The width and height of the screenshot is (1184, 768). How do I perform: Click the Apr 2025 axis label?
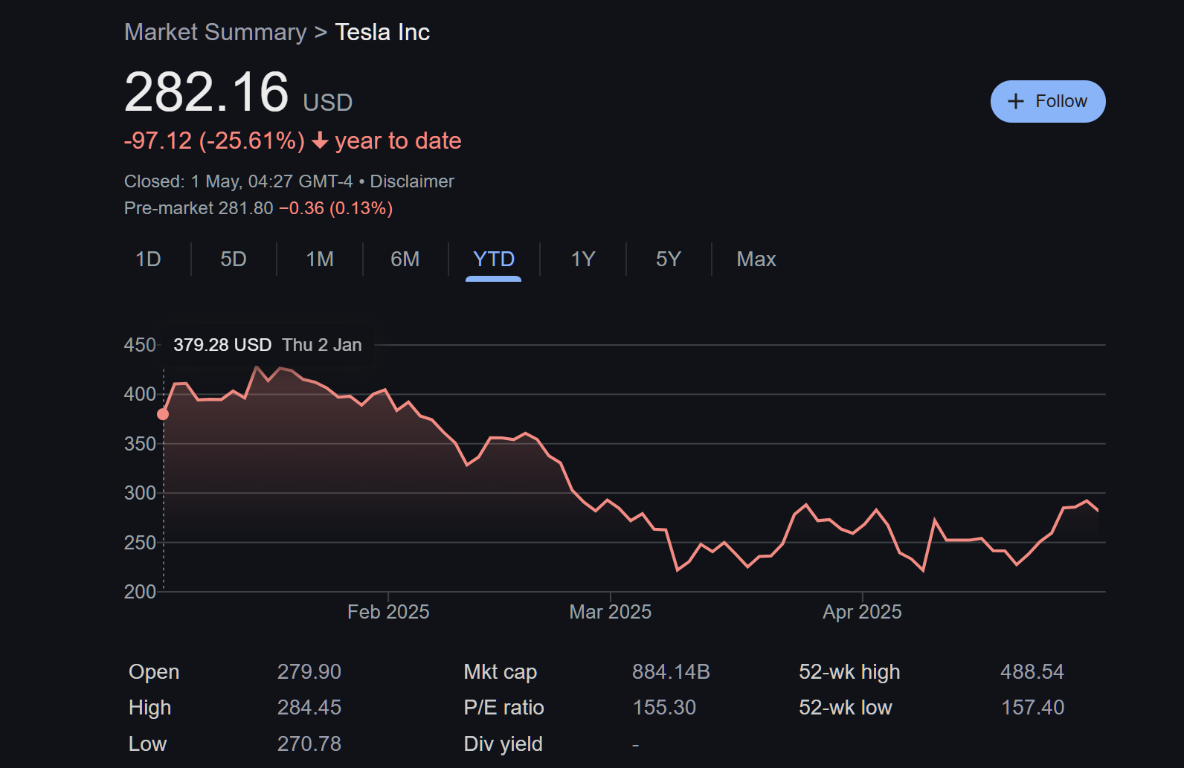[861, 612]
